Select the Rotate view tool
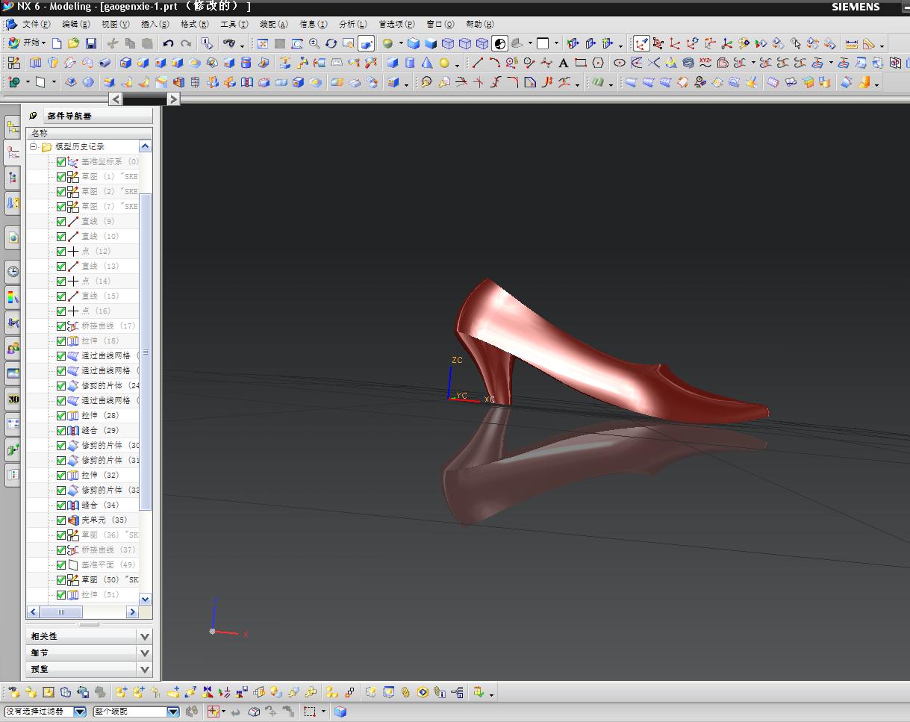The image size is (910, 722). pyautogui.click(x=331, y=43)
